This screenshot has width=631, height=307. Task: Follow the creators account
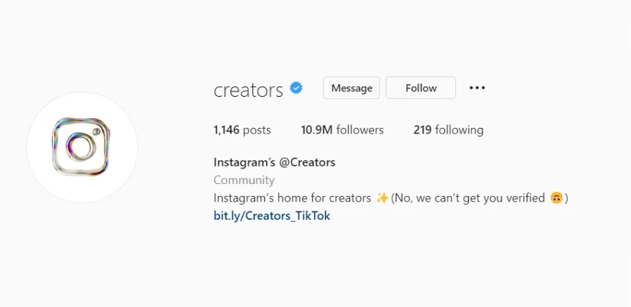[421, 88]
